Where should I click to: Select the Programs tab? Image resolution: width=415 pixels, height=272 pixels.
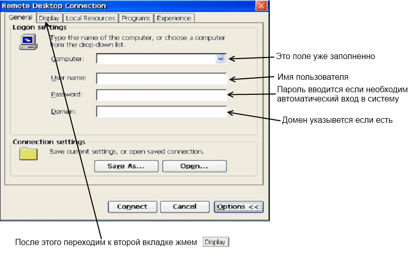tap(136, 18)
